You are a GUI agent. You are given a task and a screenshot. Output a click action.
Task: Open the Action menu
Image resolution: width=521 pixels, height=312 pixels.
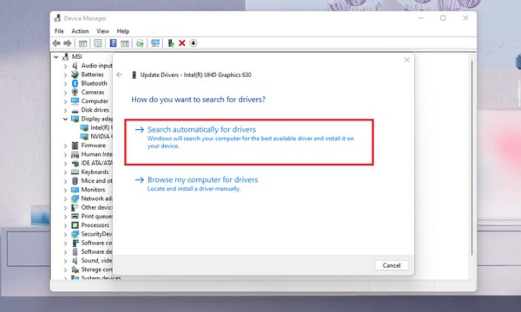(80, 31)
